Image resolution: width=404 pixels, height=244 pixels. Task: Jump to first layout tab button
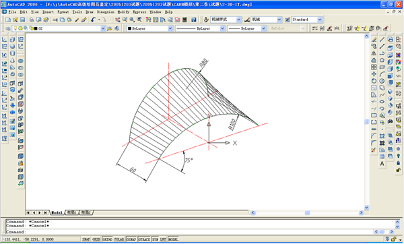tap(28, 212)
